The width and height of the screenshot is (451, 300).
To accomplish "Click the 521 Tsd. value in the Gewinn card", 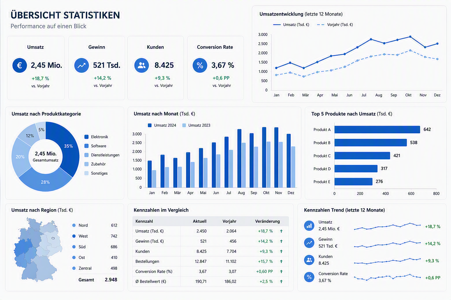I will pyautogui.click(x=107, y=65).
